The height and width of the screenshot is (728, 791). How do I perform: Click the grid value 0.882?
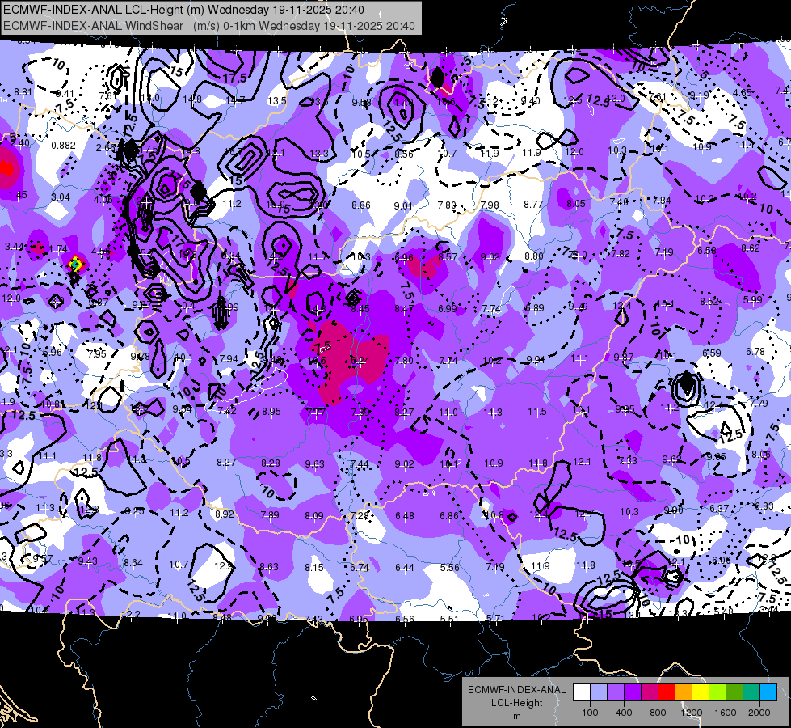point(64,146)
